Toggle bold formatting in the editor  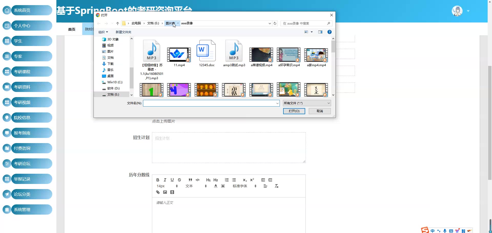coord(158,180)
